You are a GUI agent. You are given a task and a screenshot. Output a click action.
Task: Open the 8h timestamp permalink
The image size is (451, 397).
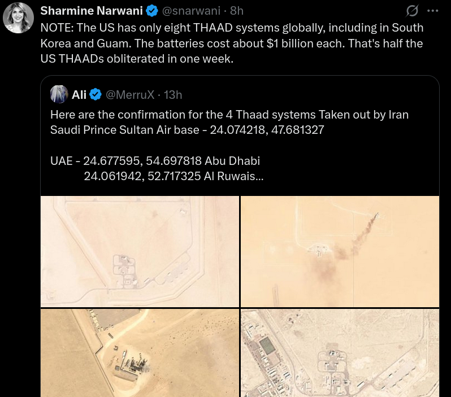(x=237, y=11)
